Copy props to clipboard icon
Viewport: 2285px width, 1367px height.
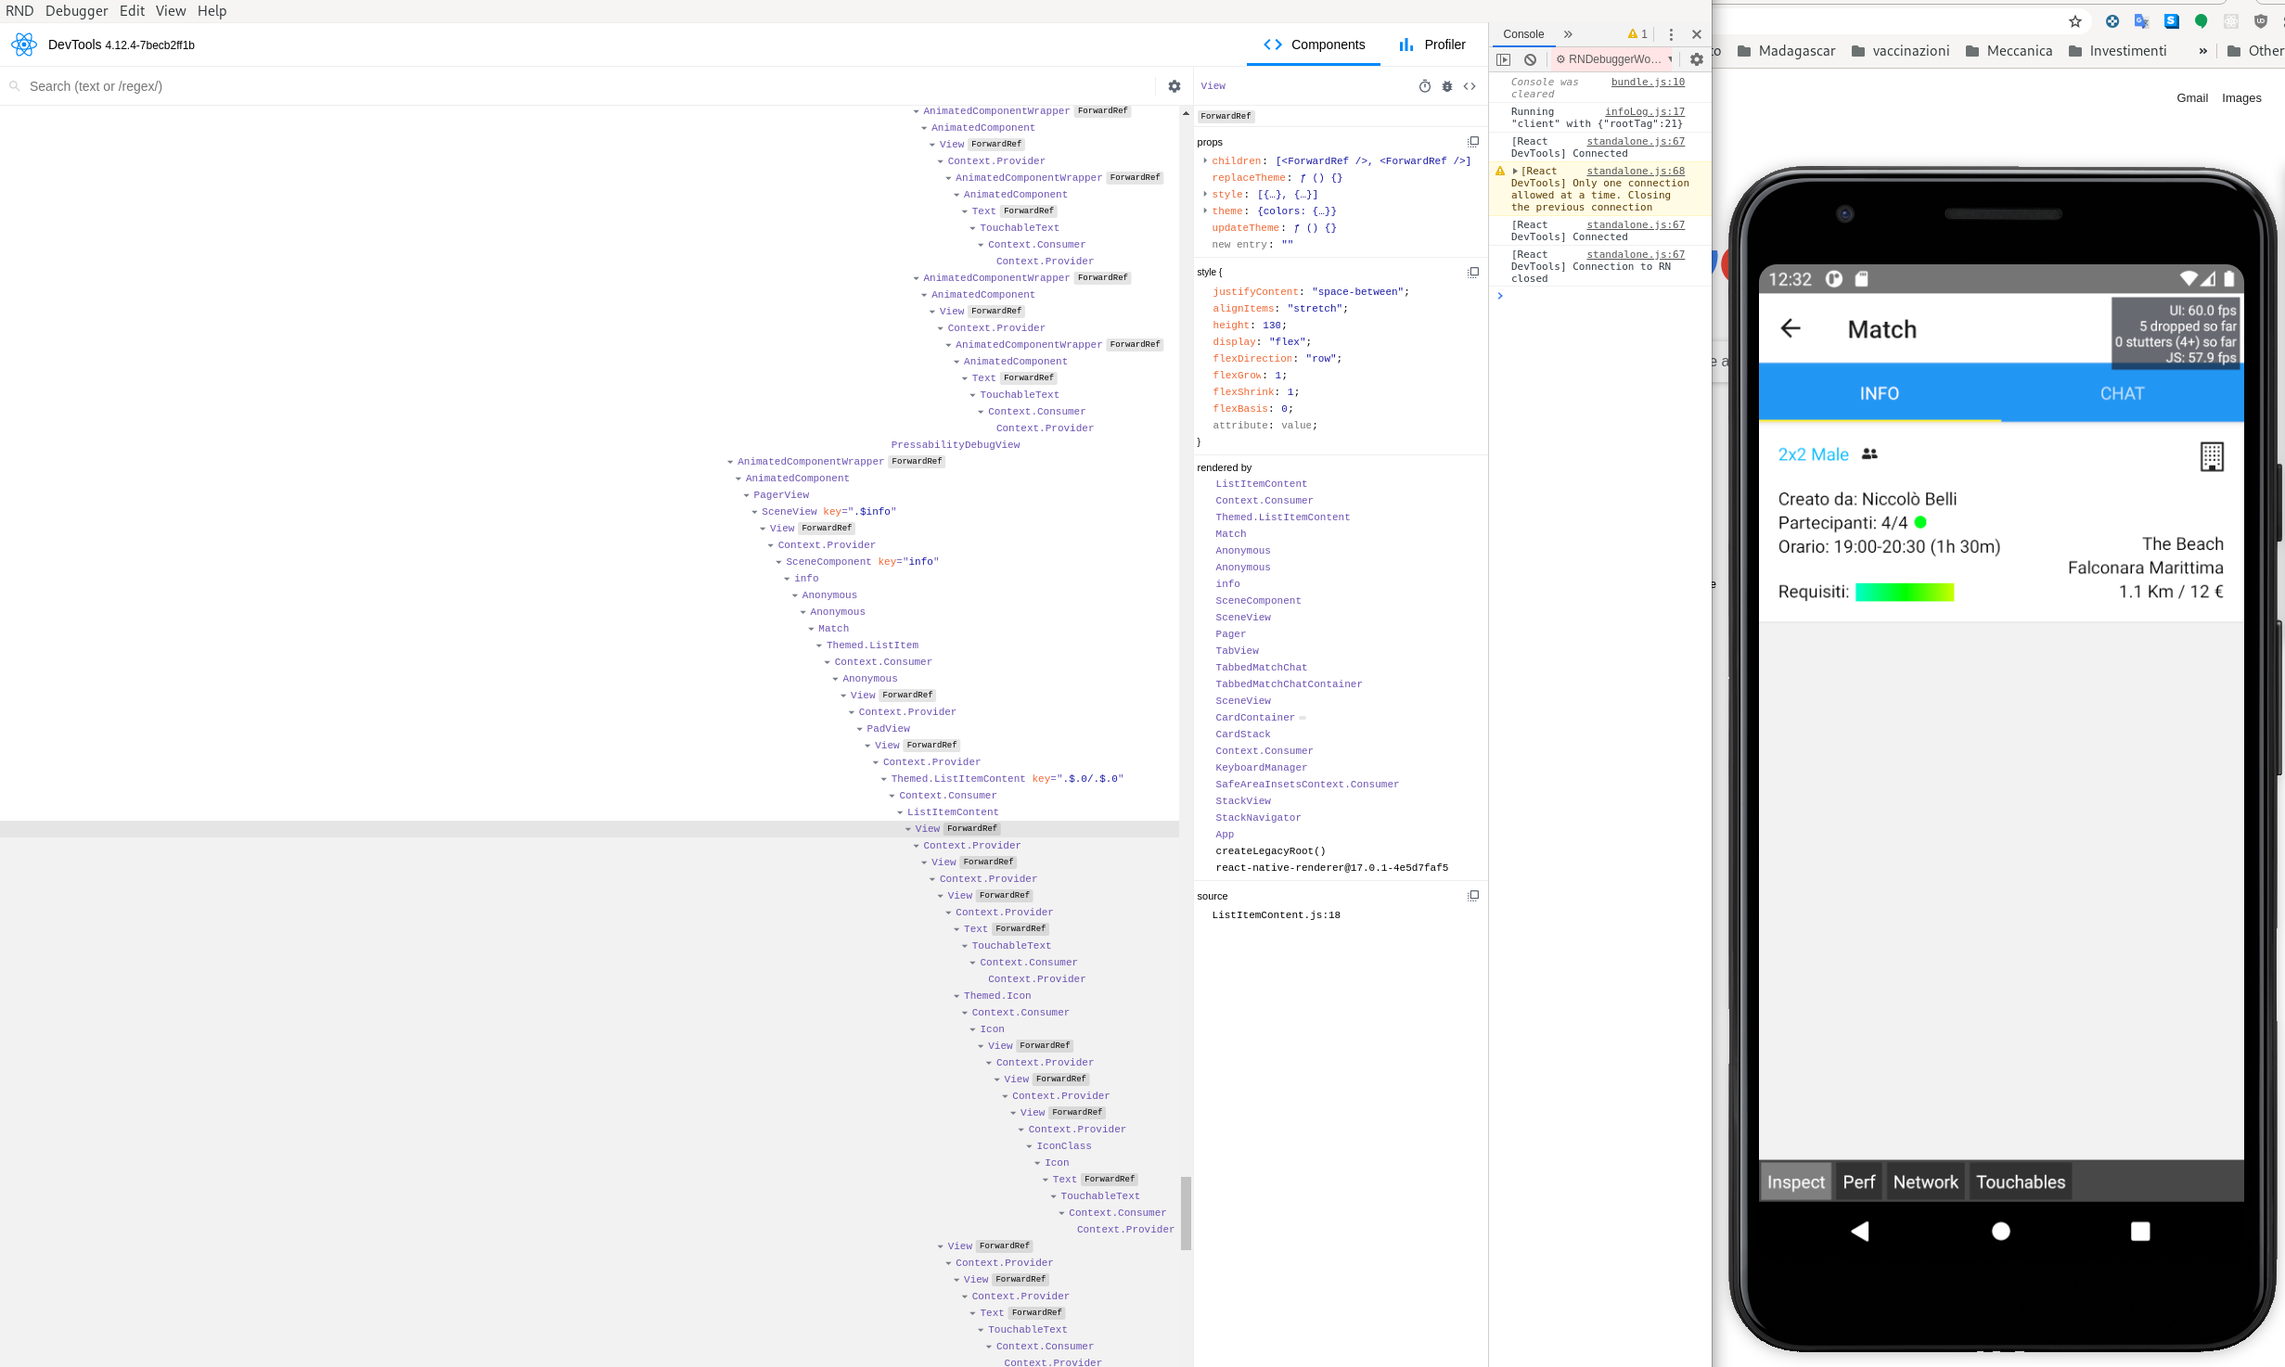[1473, 142]
